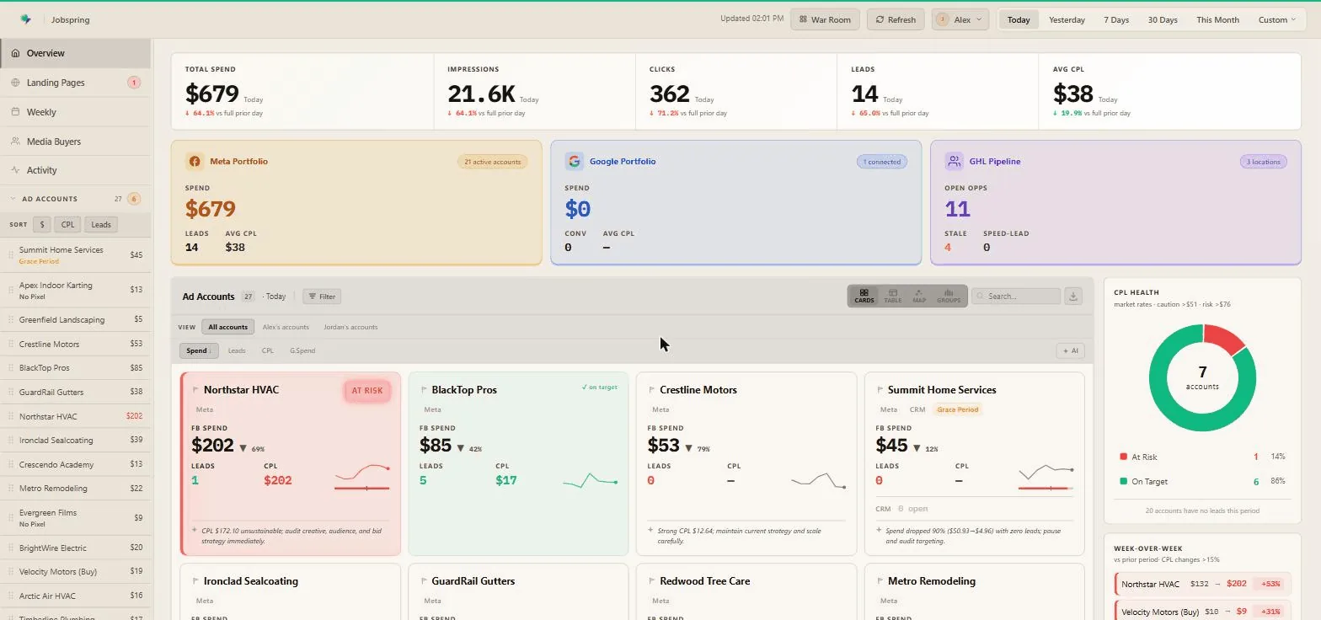This screenshot has width=1321, height=620.
Task: Click the red At Risk legend swatch
Action: (x=1123, y=457)
